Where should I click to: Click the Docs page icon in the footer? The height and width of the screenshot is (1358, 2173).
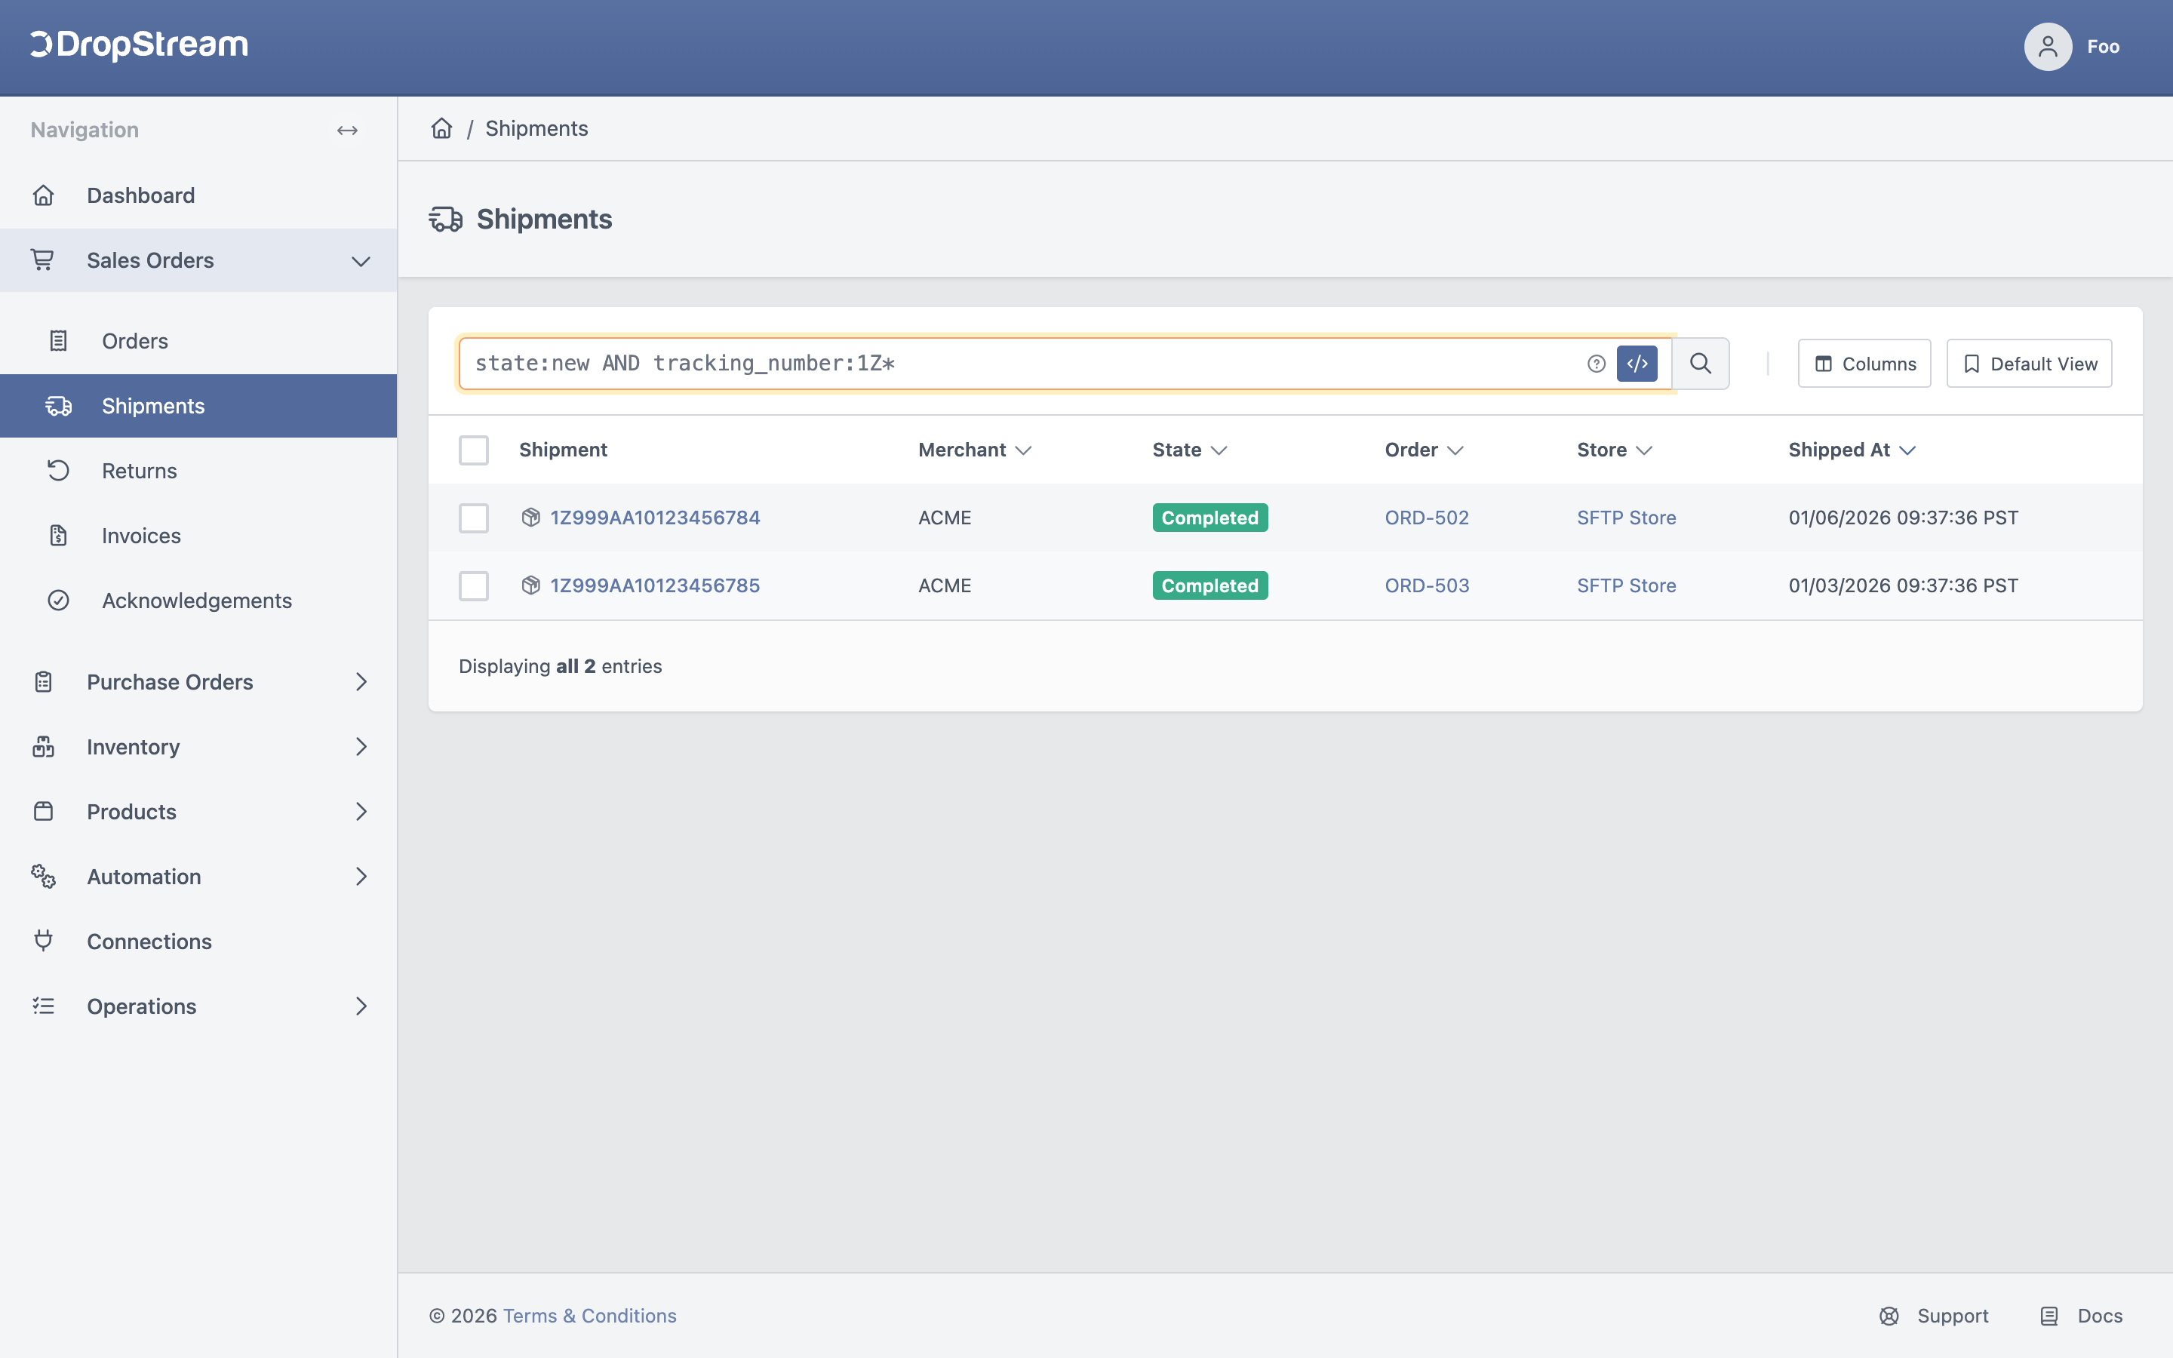point(2049,1316)
